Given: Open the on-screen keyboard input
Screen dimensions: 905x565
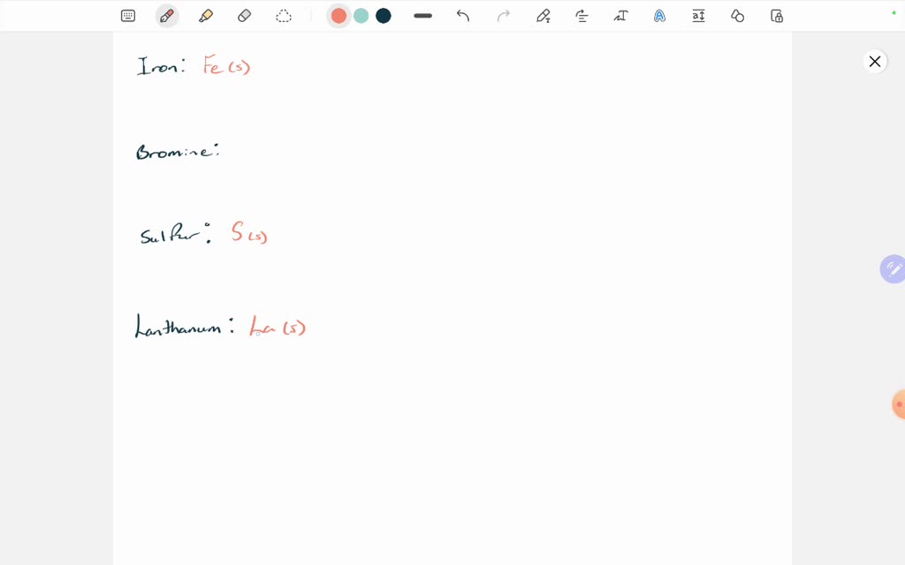Looking at the screenshot, I should click(128, 15).
